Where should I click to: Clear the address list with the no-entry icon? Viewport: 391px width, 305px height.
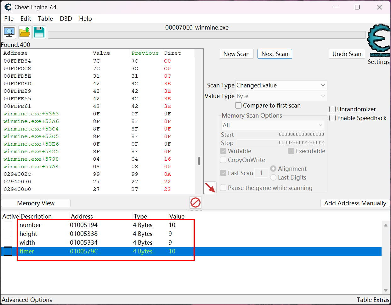[x=195, y=202]
